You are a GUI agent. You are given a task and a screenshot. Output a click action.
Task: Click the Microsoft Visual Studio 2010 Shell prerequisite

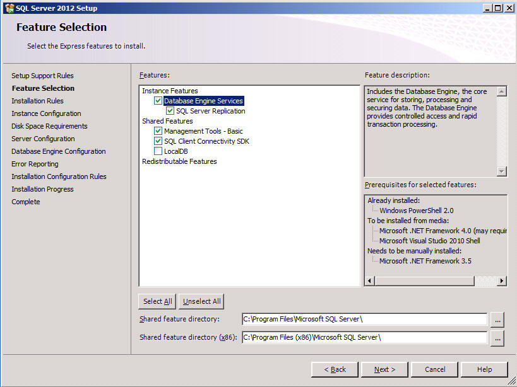coord(430,241)
